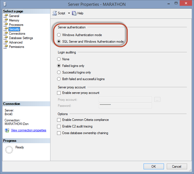Show the Permissions page
This screenshot has height=174, width=194.
[x=17, y=47]
